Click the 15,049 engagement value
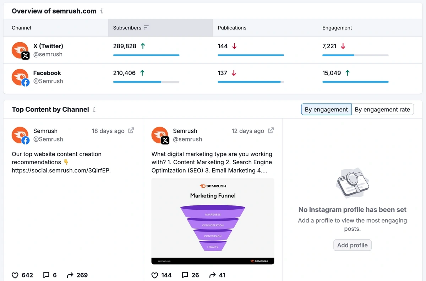The image size is (426, 281). coord(332,73)
